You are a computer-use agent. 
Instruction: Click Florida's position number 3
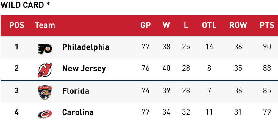pyautogui.click(x=17, y=90)
